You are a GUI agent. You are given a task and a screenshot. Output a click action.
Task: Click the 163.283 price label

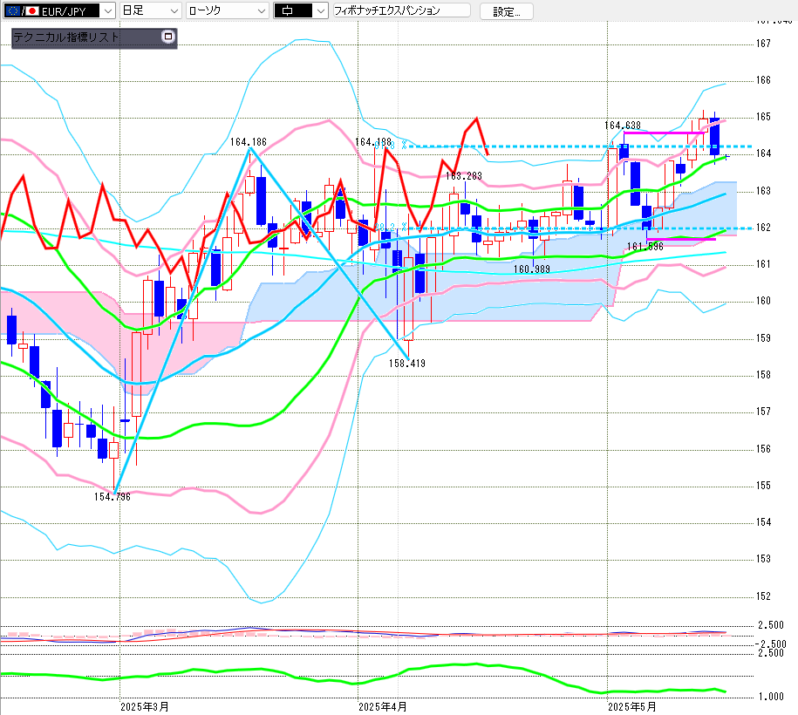[464, 176]
